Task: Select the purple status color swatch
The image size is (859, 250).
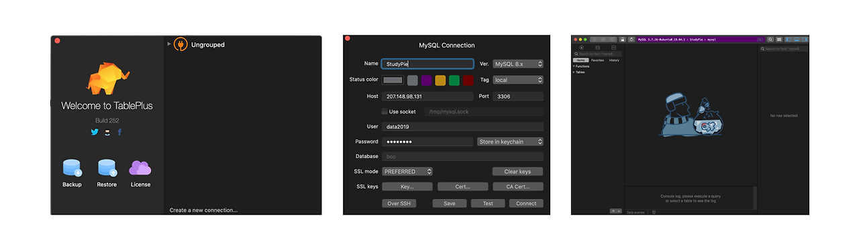Action: click(x=426, y=80)
